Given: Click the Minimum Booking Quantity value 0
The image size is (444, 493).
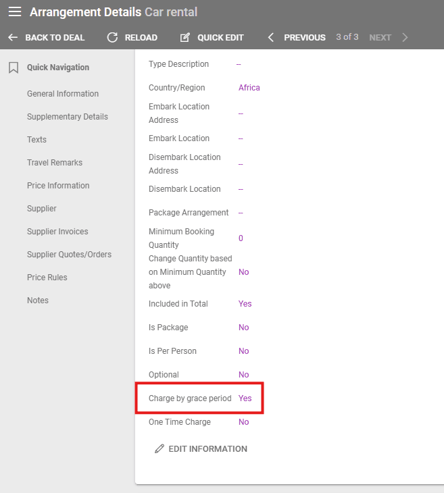Looking at the screenshot, I should (241, 238).
